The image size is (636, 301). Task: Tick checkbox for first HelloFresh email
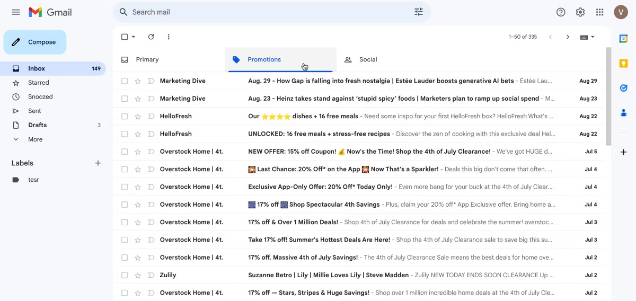pos(125,116)
